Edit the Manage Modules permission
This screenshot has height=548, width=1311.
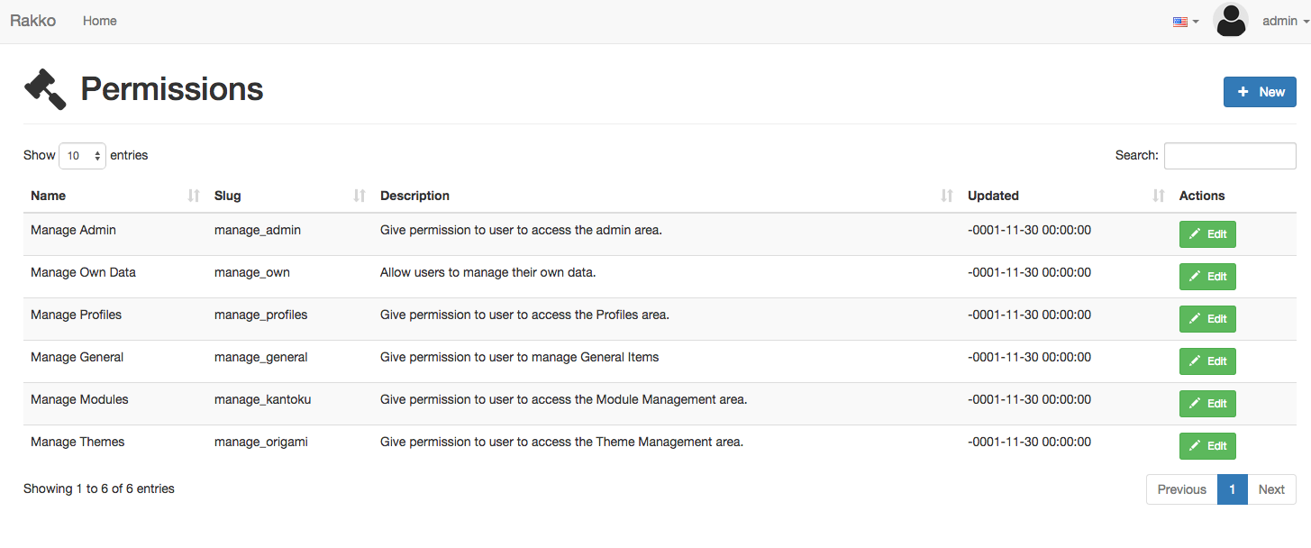click(x=1207, y=404)
